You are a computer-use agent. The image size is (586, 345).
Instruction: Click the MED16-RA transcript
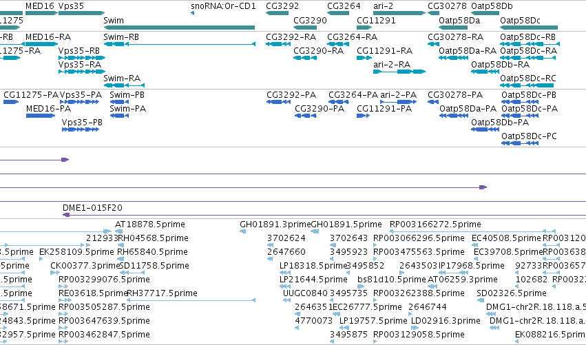(41, 44)
